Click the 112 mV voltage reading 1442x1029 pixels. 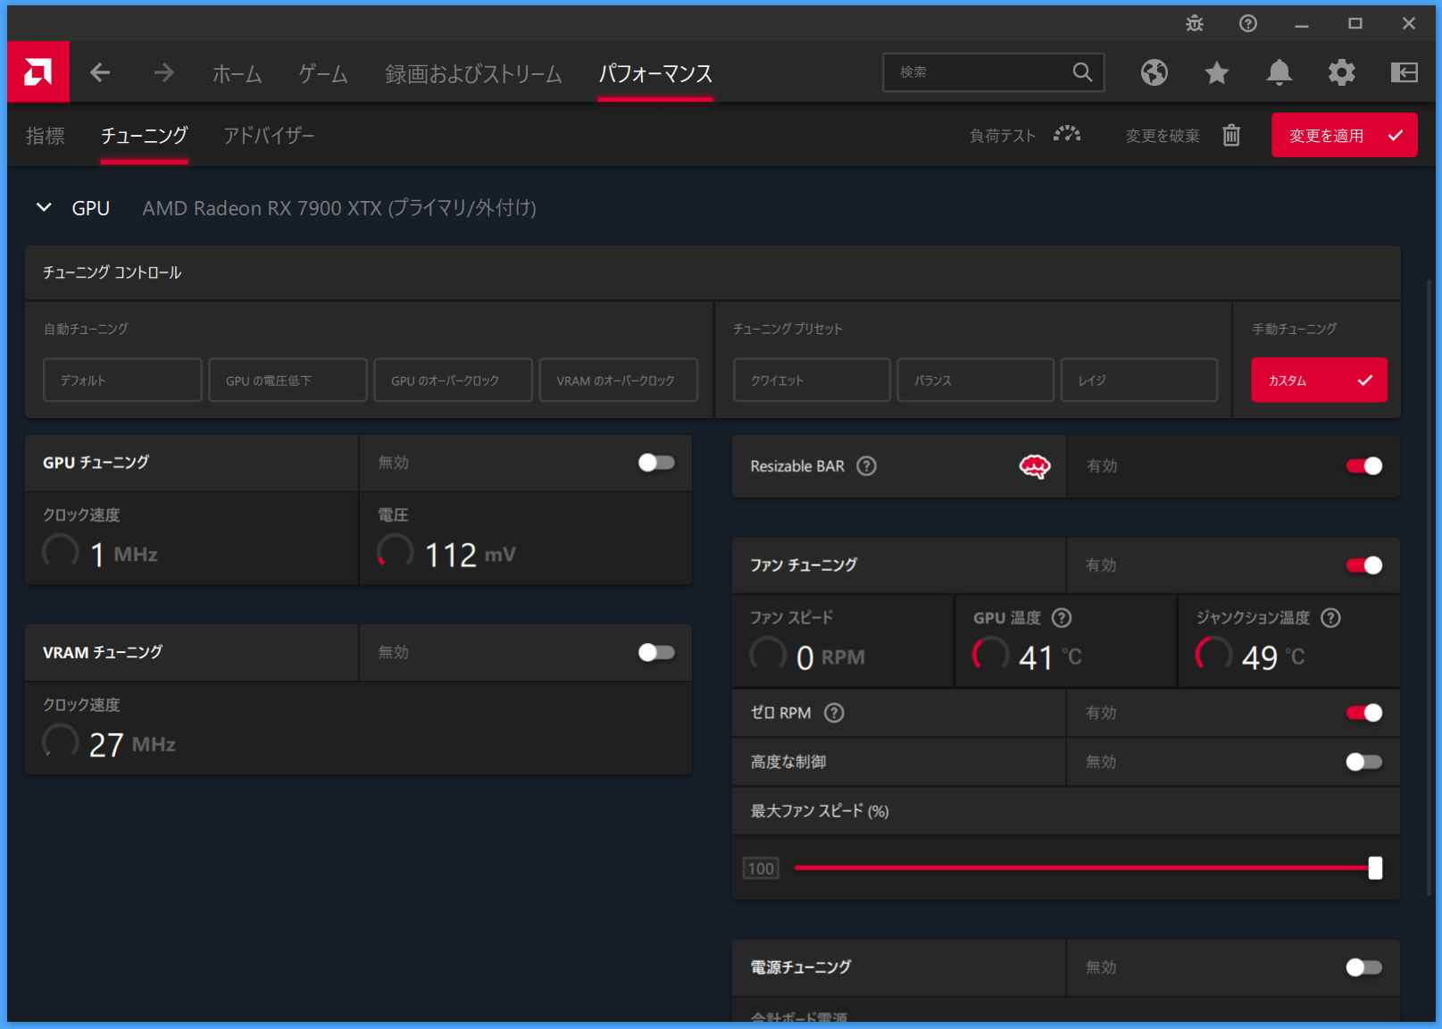[x=470, y=555]
